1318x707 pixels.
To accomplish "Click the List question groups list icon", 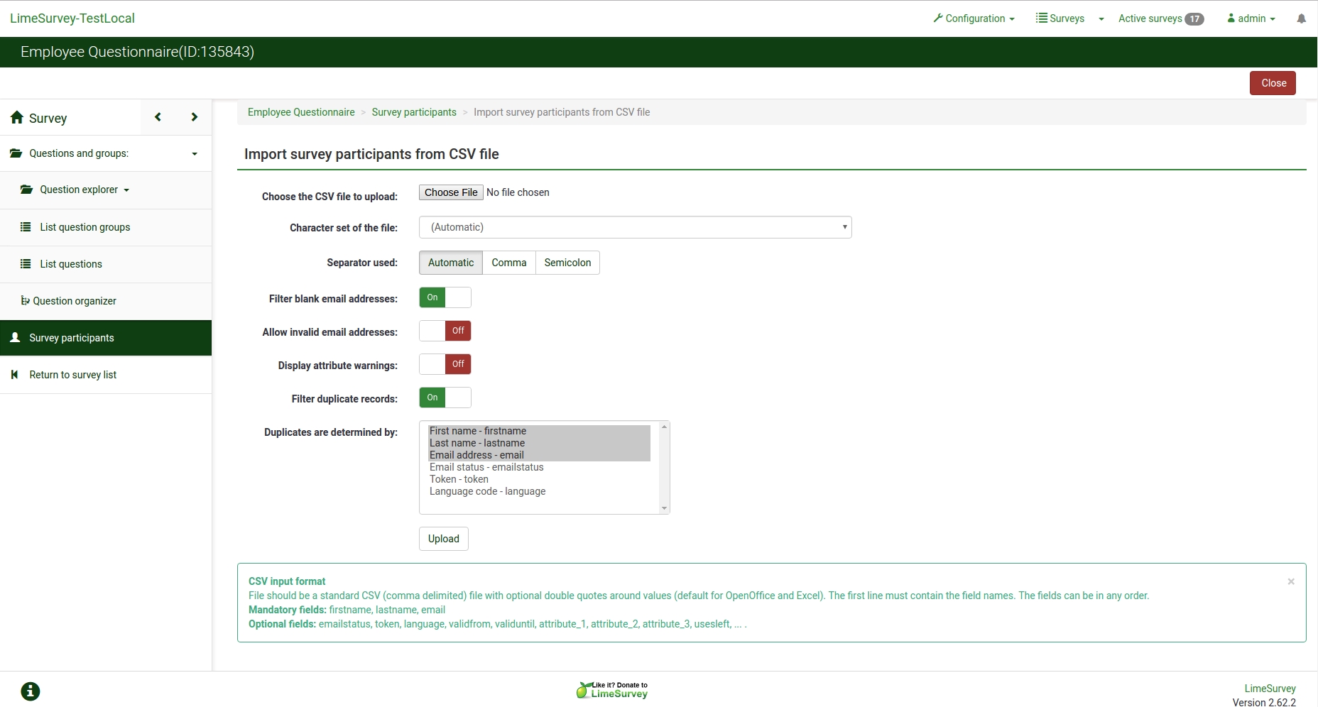I will point(26,227).
